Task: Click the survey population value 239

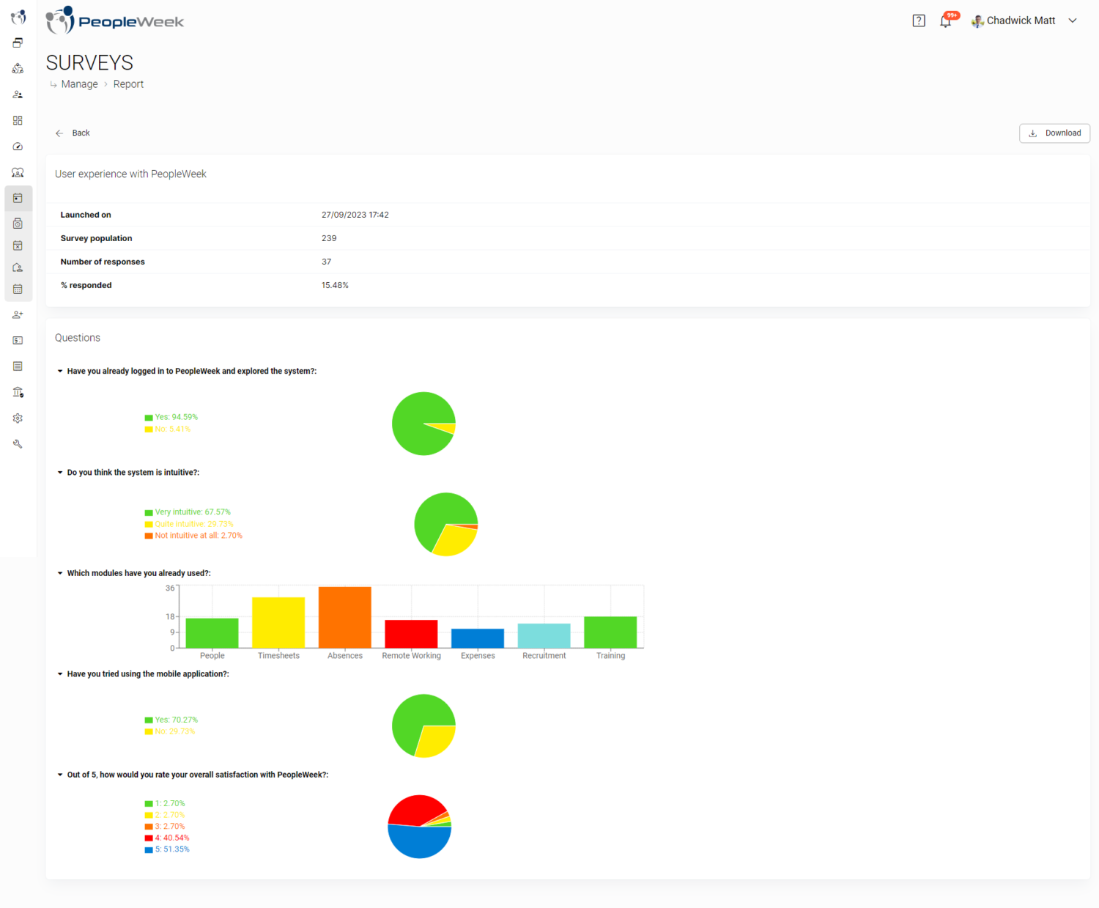Action: 329,238
